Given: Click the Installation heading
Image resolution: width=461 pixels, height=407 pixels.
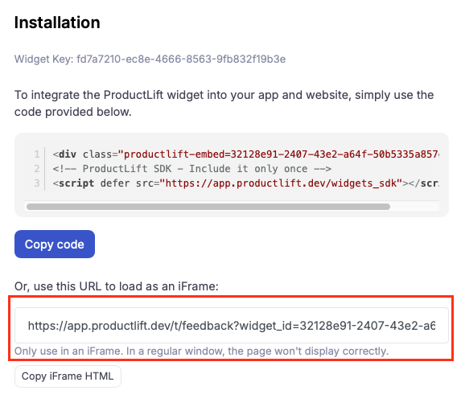Looking at the screenshot, I should tap(57, 23).
